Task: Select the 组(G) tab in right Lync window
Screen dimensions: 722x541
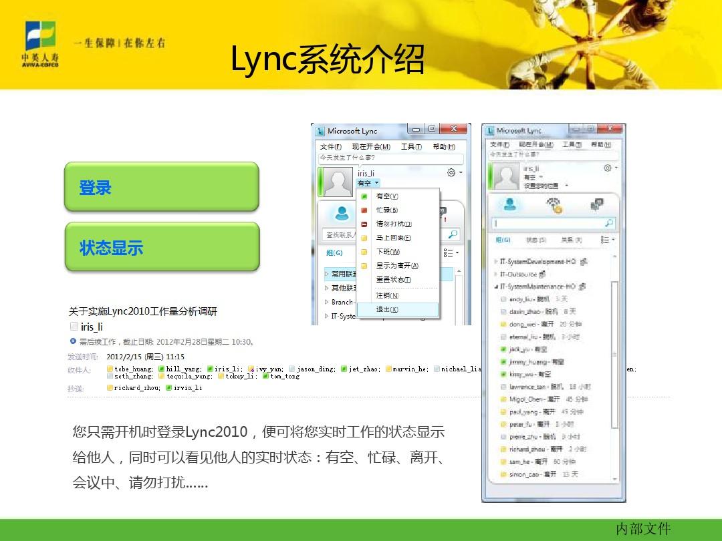Action: coord(502,240)
